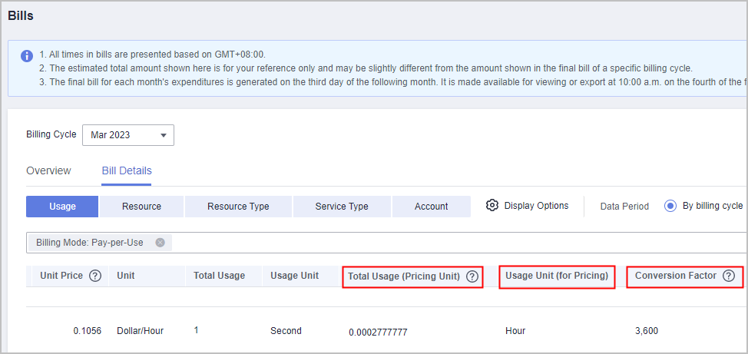This screenshot has height=354, width=748.
Task: Click the Billing Cycle dropdown arrow
Action: (164, 135)
